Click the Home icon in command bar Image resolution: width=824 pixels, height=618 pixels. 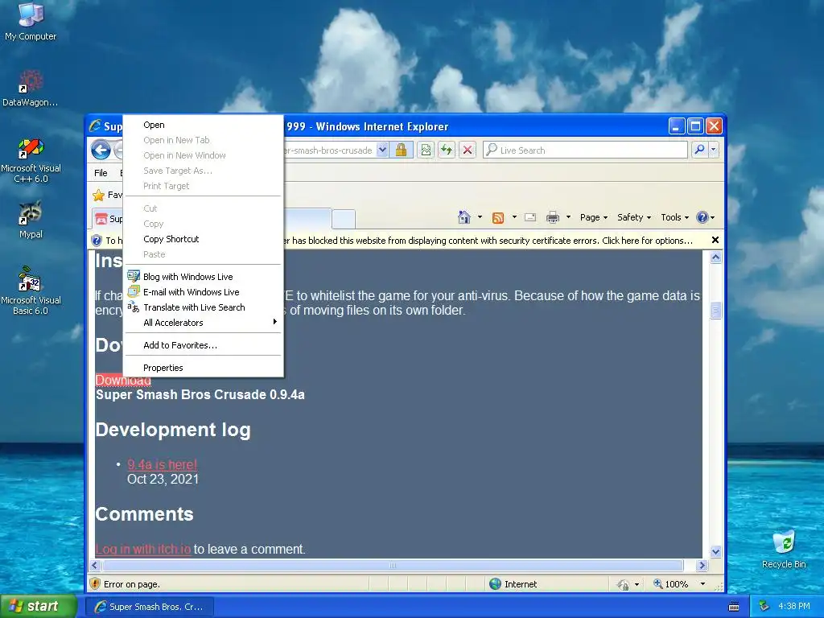tap(463, 217)
